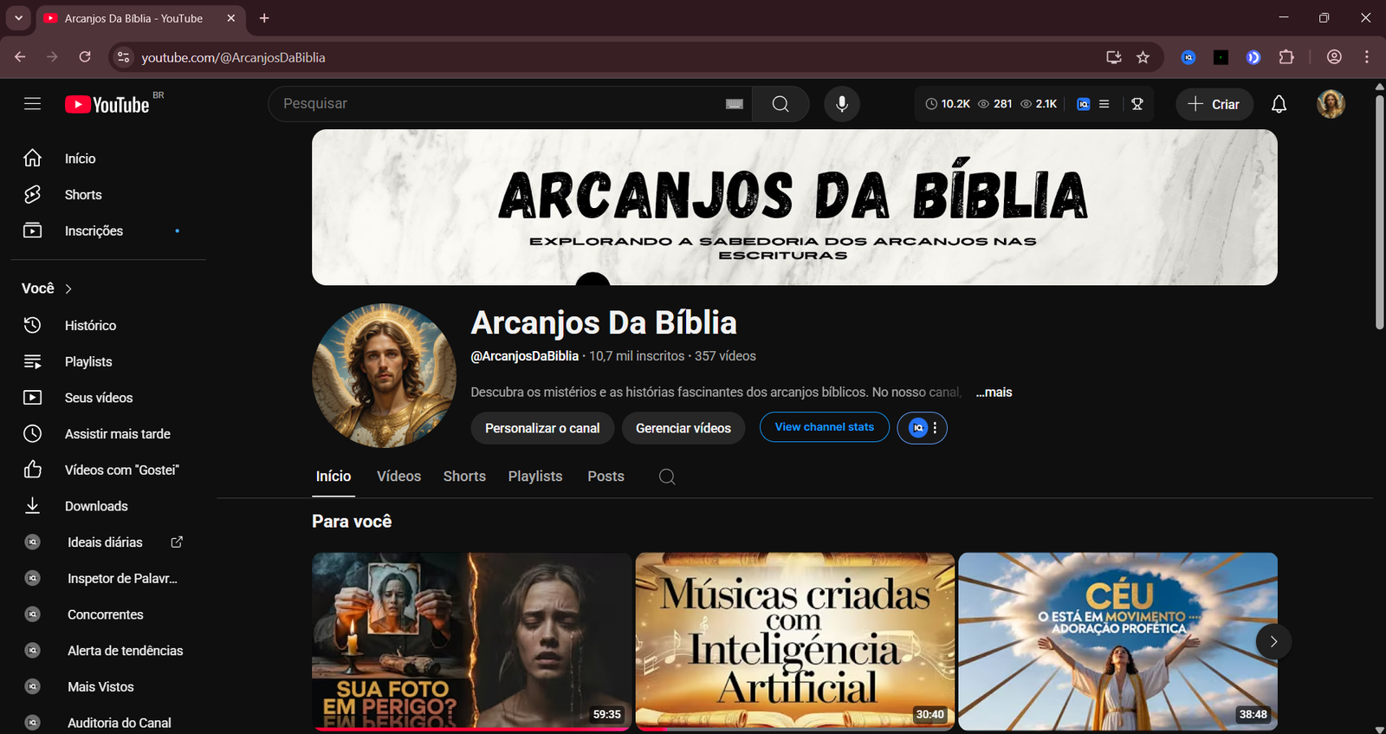Screen dimensions: 1386x734
Task: Go back to previous page
Action: pyautogui.click(x=20, y=57)
